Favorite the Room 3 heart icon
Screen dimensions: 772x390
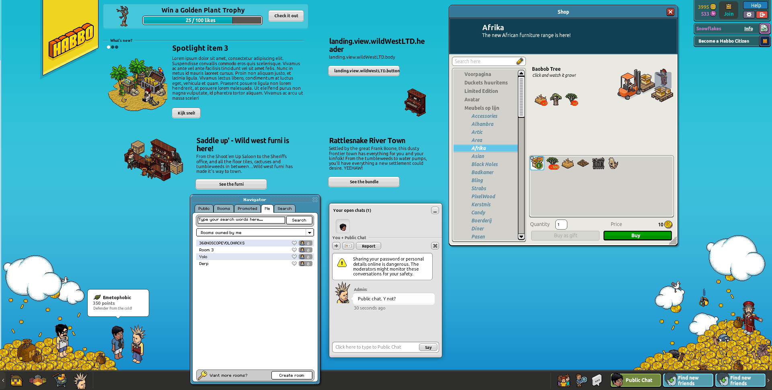click(x=294, y=250)
